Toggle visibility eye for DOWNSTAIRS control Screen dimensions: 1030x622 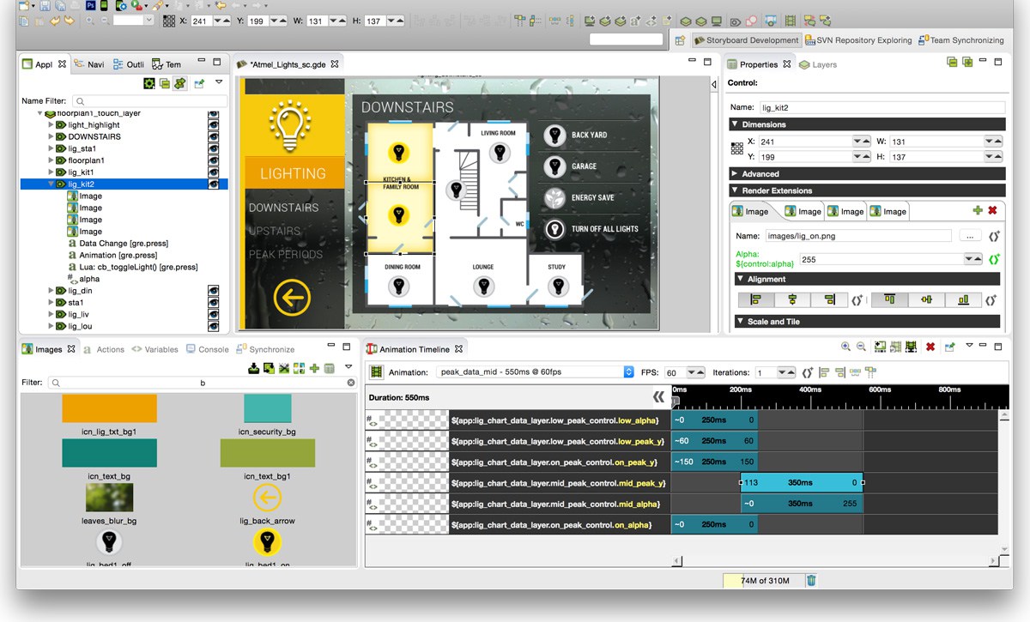213,136
